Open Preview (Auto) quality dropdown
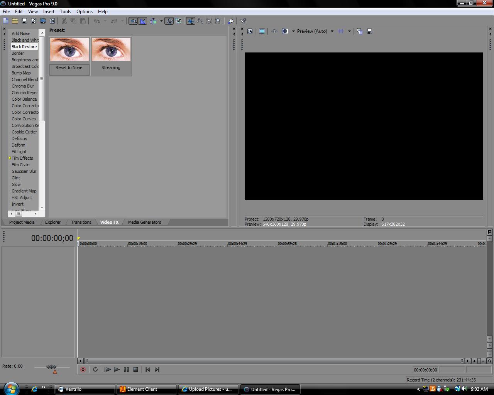Image resolution: width=494 pixels, height=395 pixels. coord(315,31)
